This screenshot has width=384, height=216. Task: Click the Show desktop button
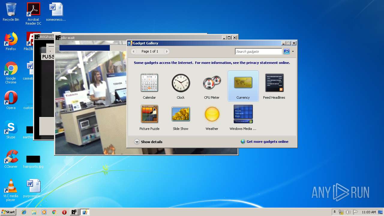[x=381, y=212]
